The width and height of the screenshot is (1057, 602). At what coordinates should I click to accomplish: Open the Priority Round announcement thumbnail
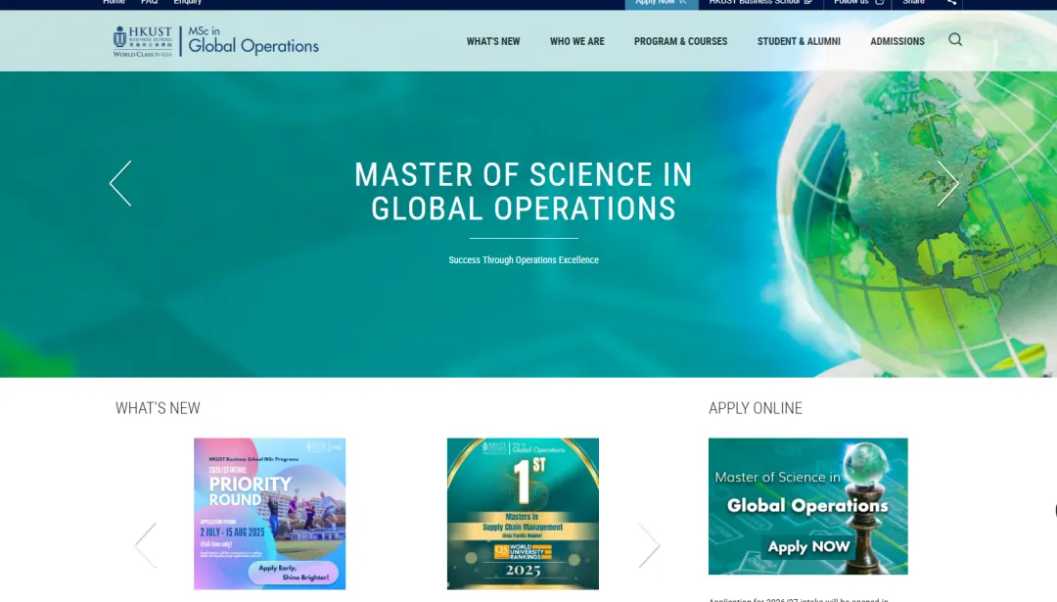269,514
